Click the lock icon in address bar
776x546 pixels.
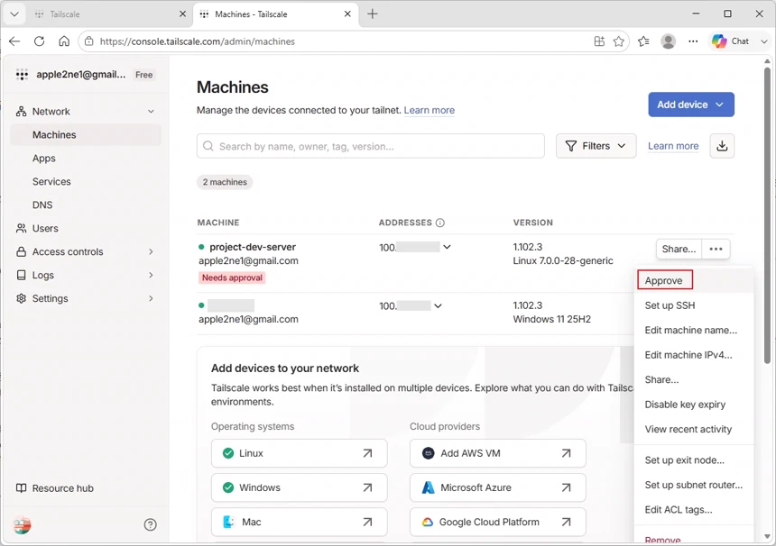click(89, 41)
